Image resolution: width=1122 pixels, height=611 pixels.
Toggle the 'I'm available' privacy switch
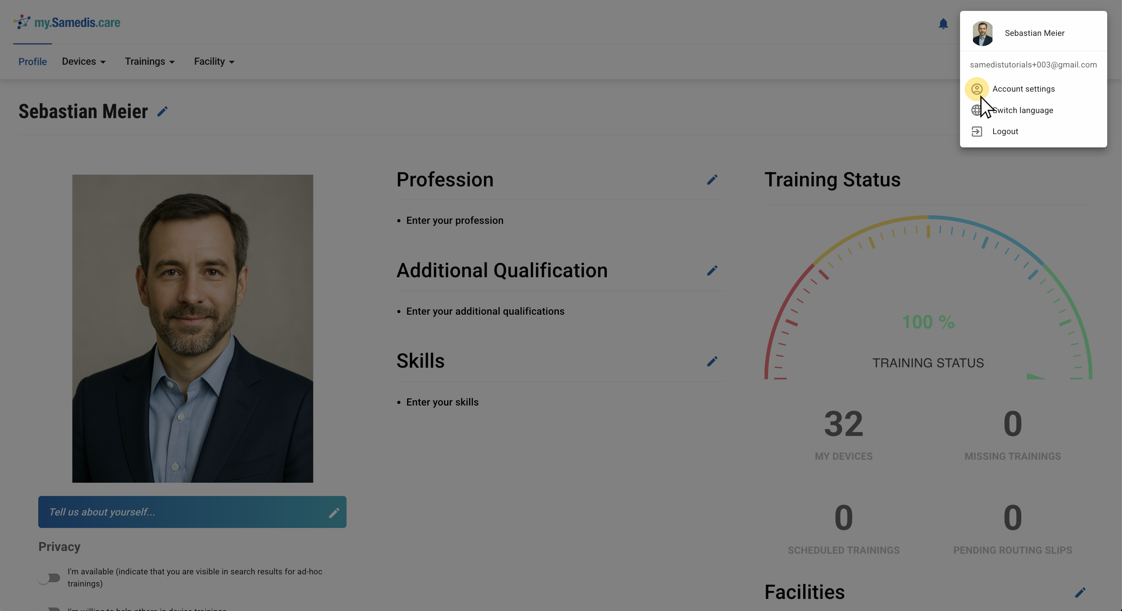click(x=49, y=578)
